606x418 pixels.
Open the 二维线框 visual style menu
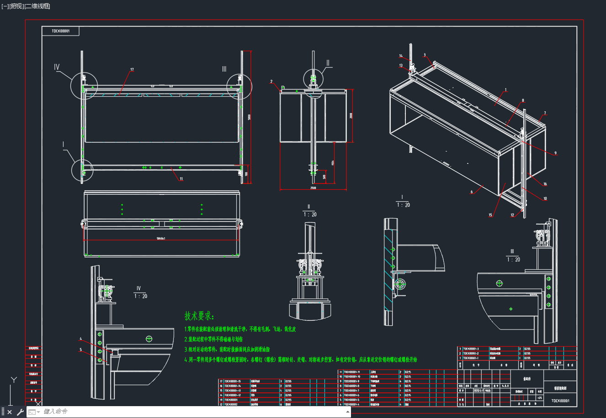click(x=37, y=6)
